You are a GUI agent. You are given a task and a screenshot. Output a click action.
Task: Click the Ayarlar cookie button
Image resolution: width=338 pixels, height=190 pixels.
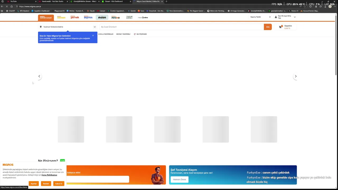[x=34, y=183]
